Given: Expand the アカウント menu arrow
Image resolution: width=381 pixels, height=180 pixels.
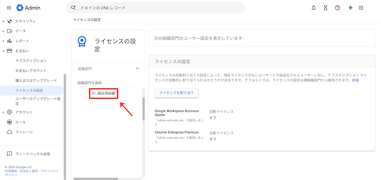Looking at the screenshot, I should coord(3,112).
